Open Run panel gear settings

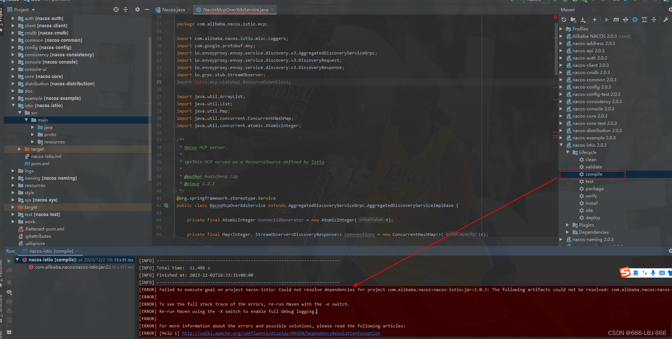point(670,251)
